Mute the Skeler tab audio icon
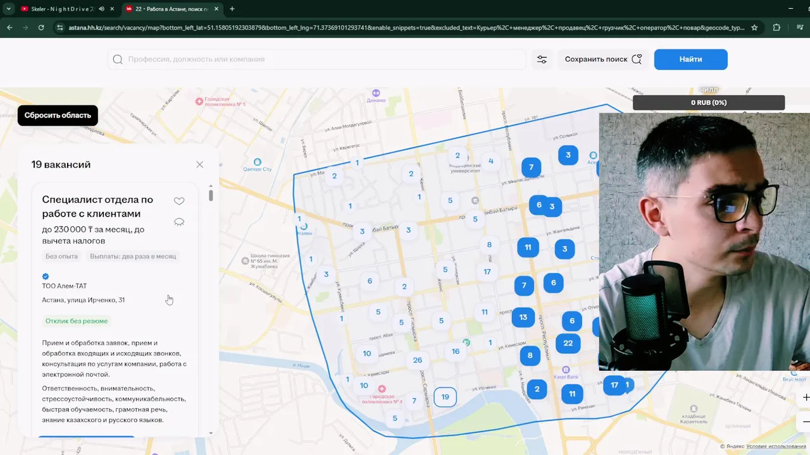810x455 pixels. [102, 9]
